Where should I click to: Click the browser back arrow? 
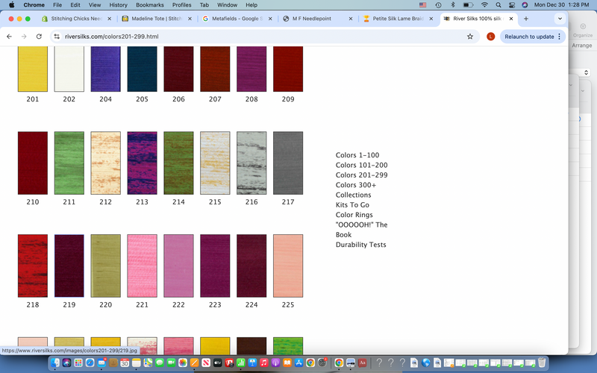pyautogui.click(x=9, y=36)
